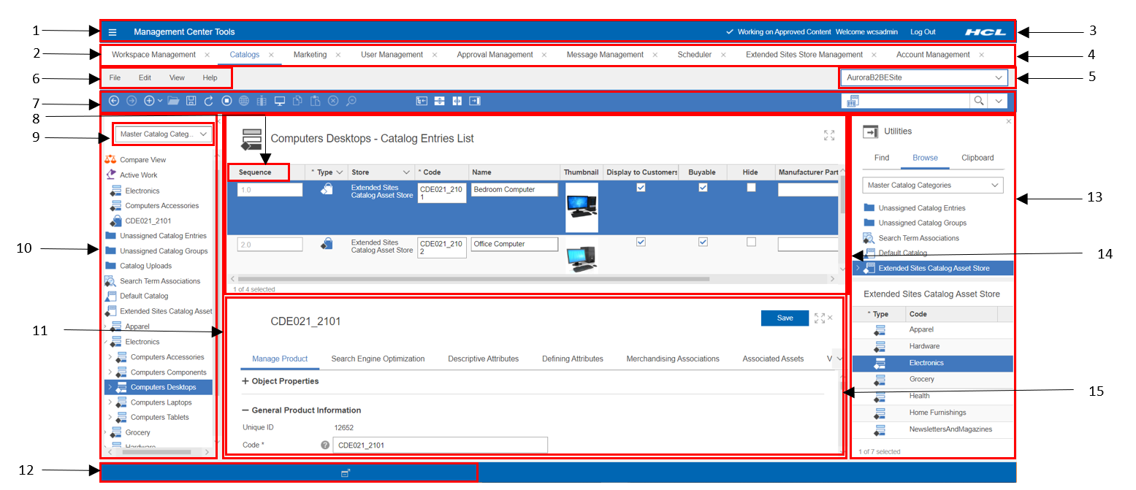Uncheck Buyable for Office Computer
The width and height of the screenshot is (1136, 490).
coord(703,241)
